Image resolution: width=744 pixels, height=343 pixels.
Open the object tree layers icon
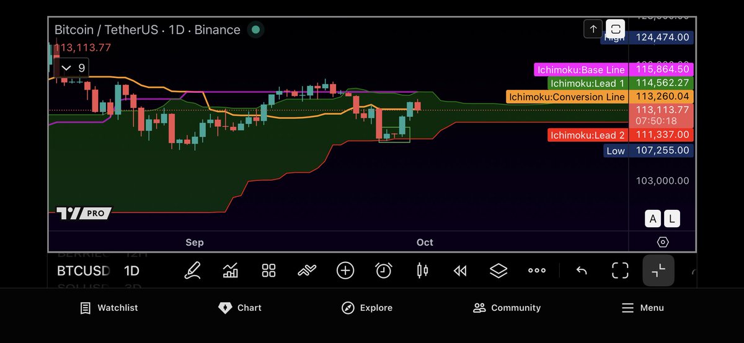point(498,271)
